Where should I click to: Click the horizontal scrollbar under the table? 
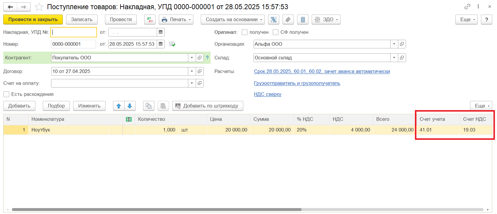click(x=156, y=210)
